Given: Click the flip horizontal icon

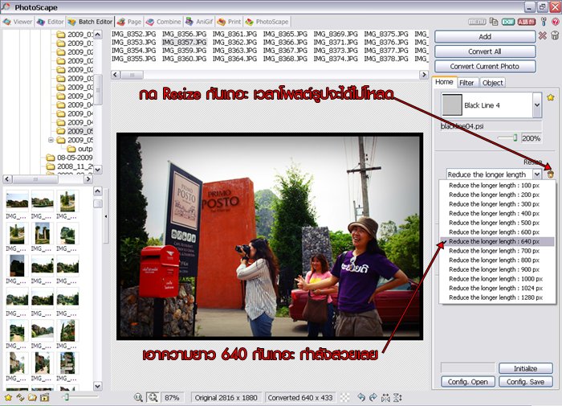Looking at the screenshot, I should click(385, 397).
